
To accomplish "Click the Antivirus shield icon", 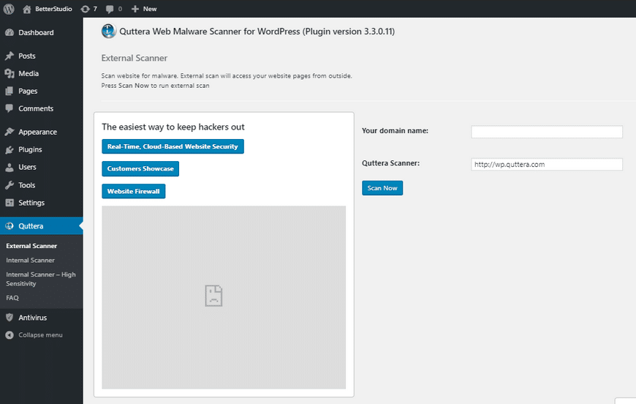I will coord(10,318).
